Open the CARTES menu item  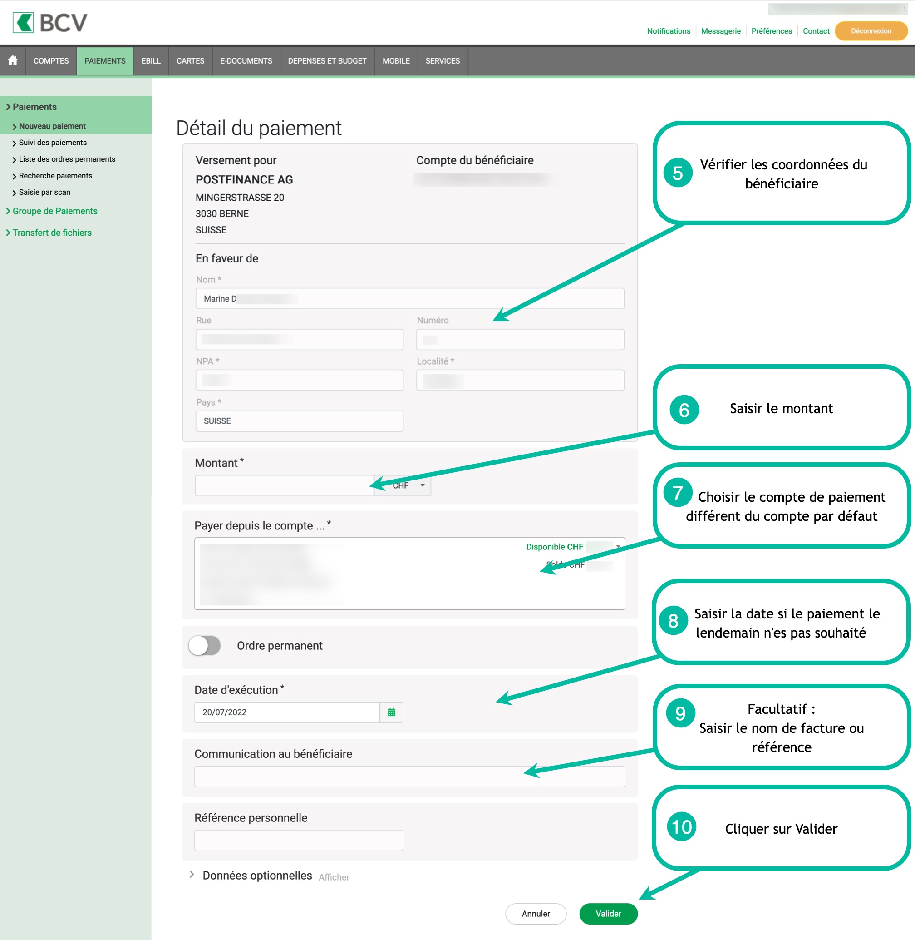click(x=190, y=60)
